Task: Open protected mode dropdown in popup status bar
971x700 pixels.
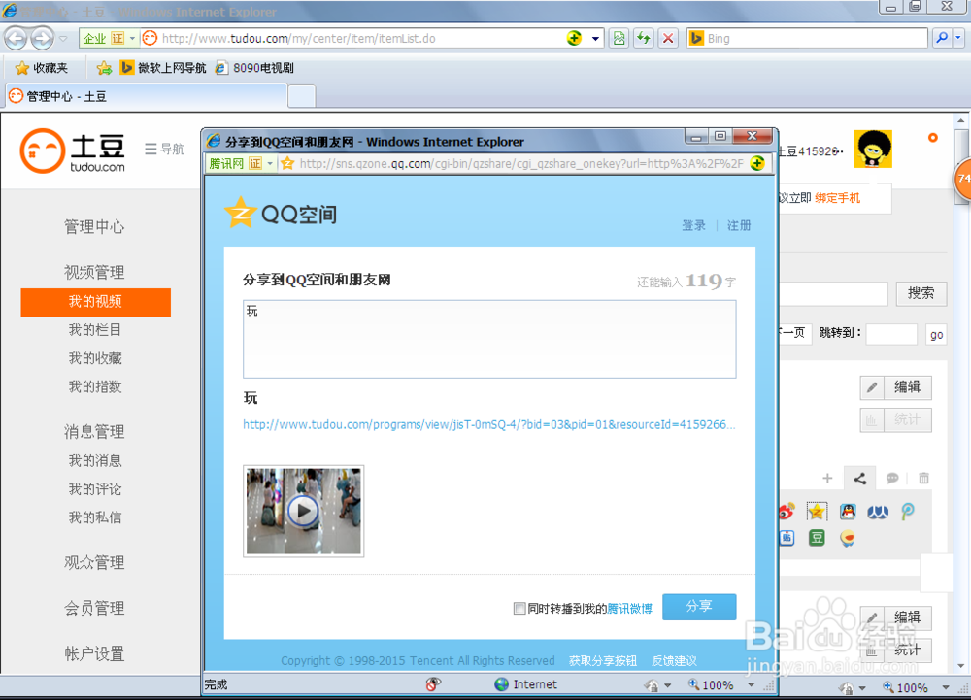Action: [668, 685]
